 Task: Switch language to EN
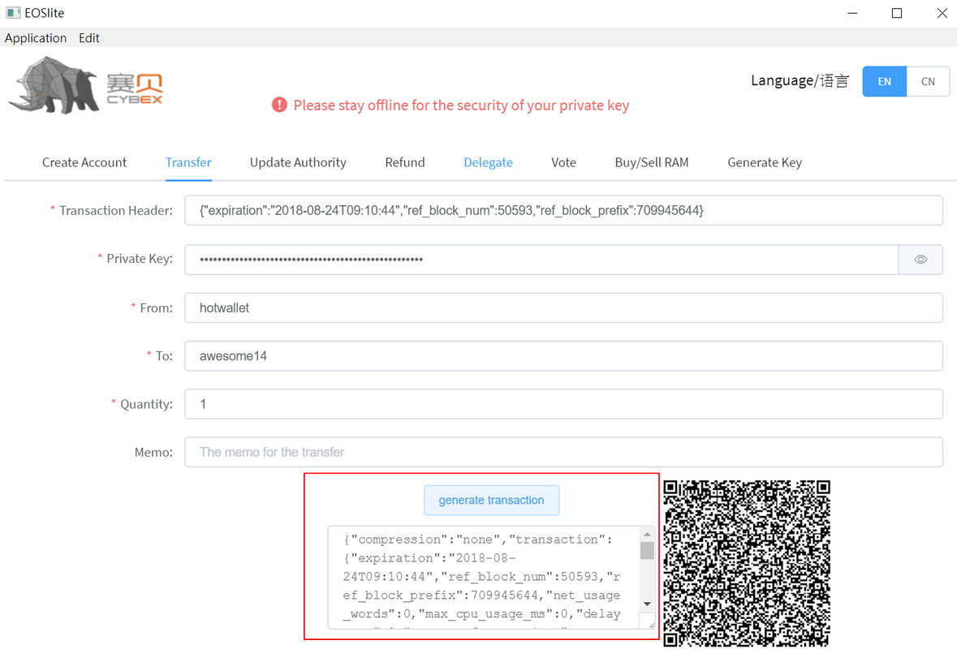(885, 82)
